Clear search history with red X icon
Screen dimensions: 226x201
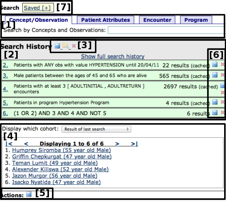pyautogui.click(x=74, y=46)
